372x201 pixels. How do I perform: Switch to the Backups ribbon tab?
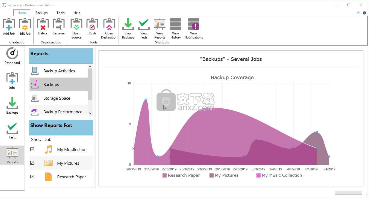pos(42,13)
